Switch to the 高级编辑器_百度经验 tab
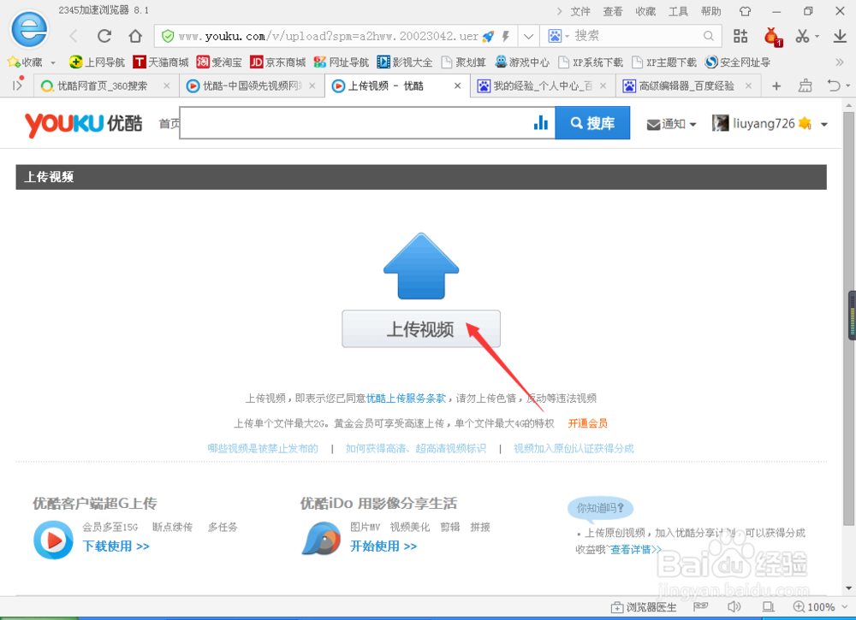Viewport: 856px width, 620px height. pos(688,86)
